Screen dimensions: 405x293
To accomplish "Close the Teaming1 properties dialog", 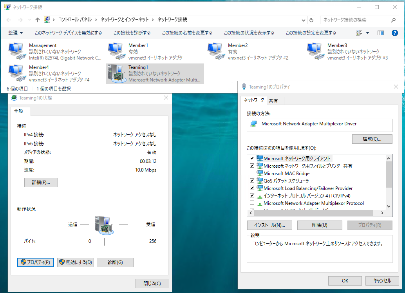I will 396,87.
